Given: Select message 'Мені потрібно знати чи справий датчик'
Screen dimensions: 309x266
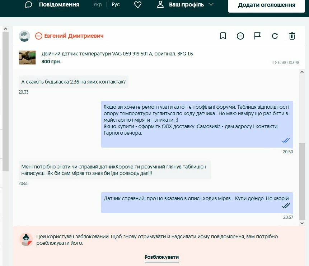Looking at the screenshot, I should tap(114, 170).
